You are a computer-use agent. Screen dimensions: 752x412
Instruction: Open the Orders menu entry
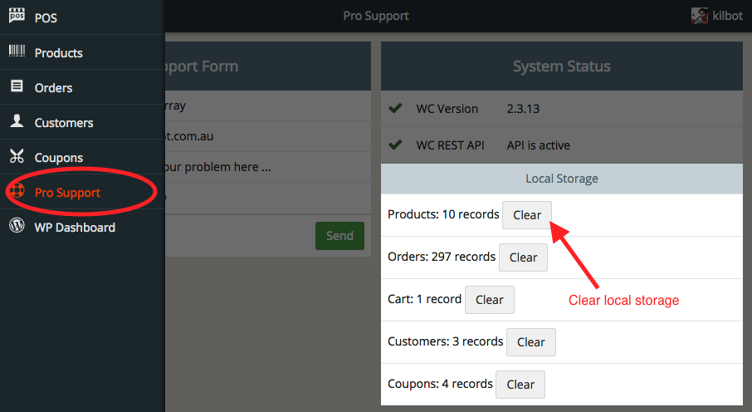pos(53,87)
